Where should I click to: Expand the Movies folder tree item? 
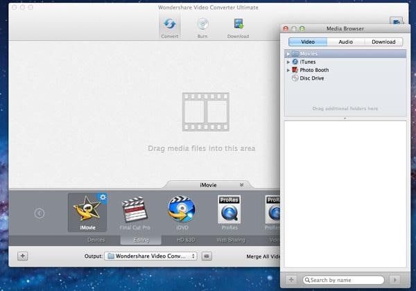click(288, 54)
